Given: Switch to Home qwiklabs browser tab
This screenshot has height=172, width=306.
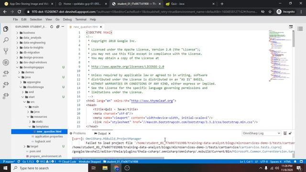Looking at the screenshot, I should (83, 4).
